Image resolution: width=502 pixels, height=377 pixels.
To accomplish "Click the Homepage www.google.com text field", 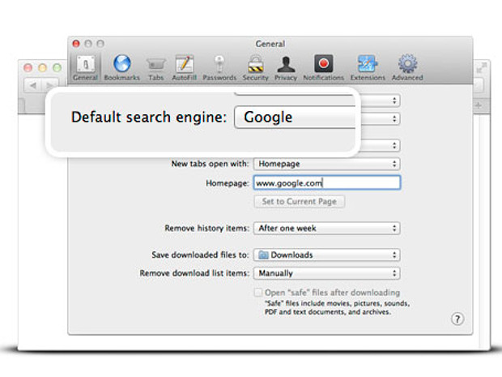I will click(x=326, y=182).
